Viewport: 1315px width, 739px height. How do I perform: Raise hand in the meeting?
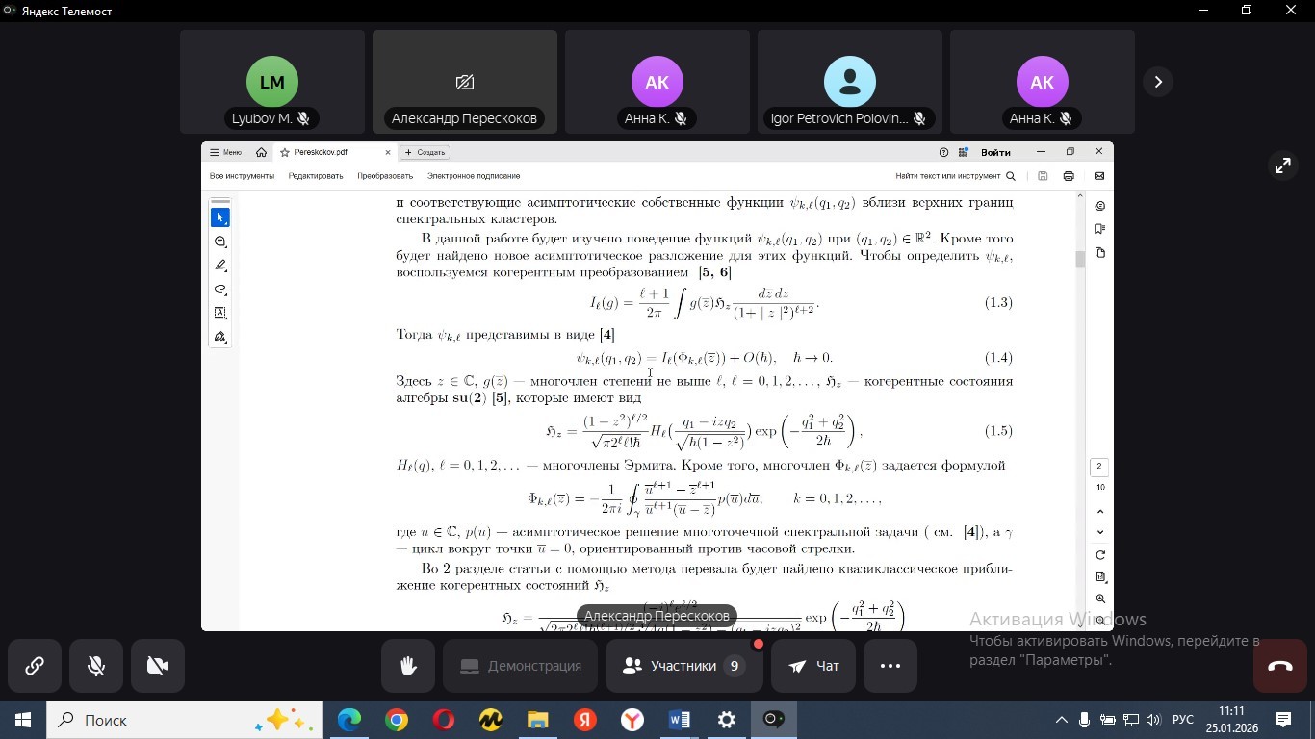(408, 666)
